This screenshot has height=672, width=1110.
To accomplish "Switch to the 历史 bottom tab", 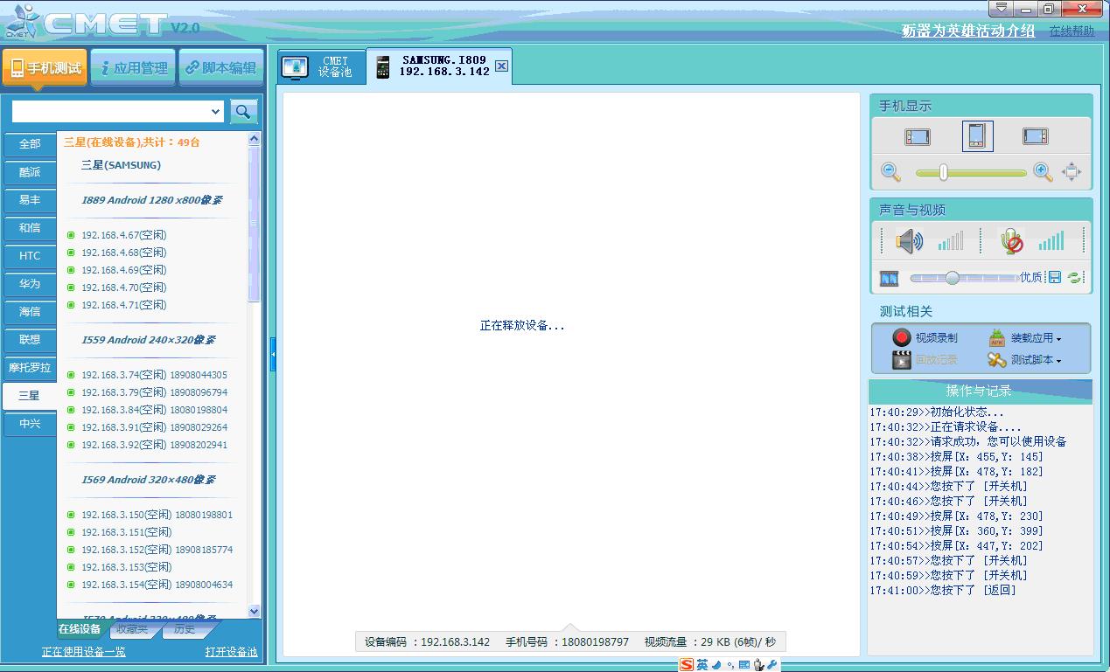I will [184, 629].
